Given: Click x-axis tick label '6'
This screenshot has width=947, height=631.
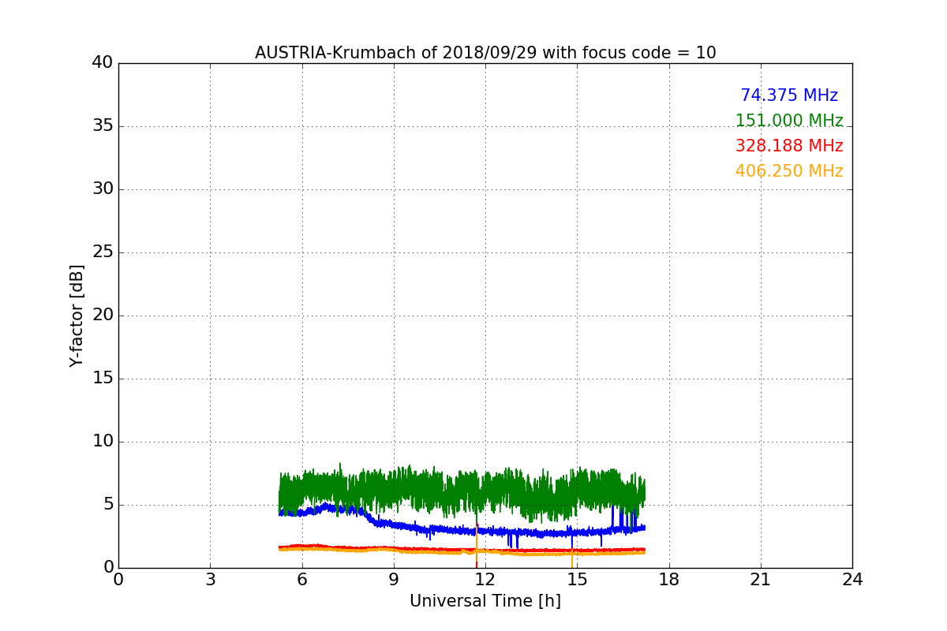Looking at the screenshot, I should click(301, 580).
